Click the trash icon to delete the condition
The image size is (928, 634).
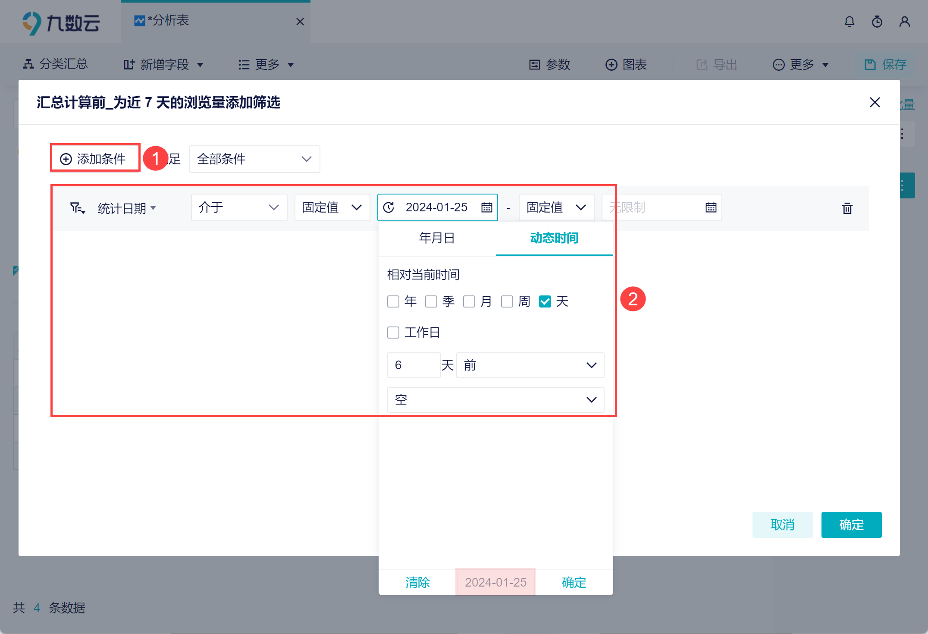[847, 208]
